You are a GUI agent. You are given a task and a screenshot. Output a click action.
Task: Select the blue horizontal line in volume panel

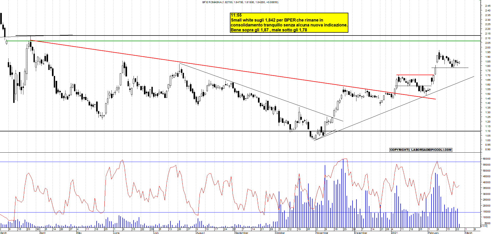point(240,162)
